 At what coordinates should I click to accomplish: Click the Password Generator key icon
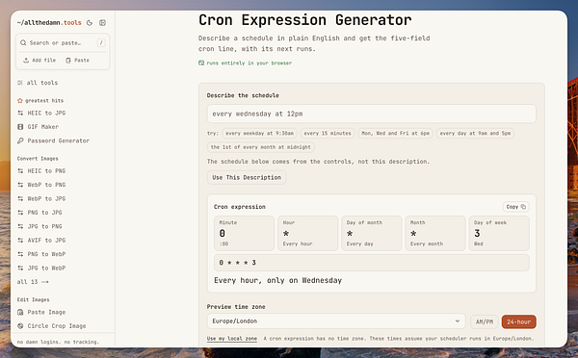(x=20, y=141)
